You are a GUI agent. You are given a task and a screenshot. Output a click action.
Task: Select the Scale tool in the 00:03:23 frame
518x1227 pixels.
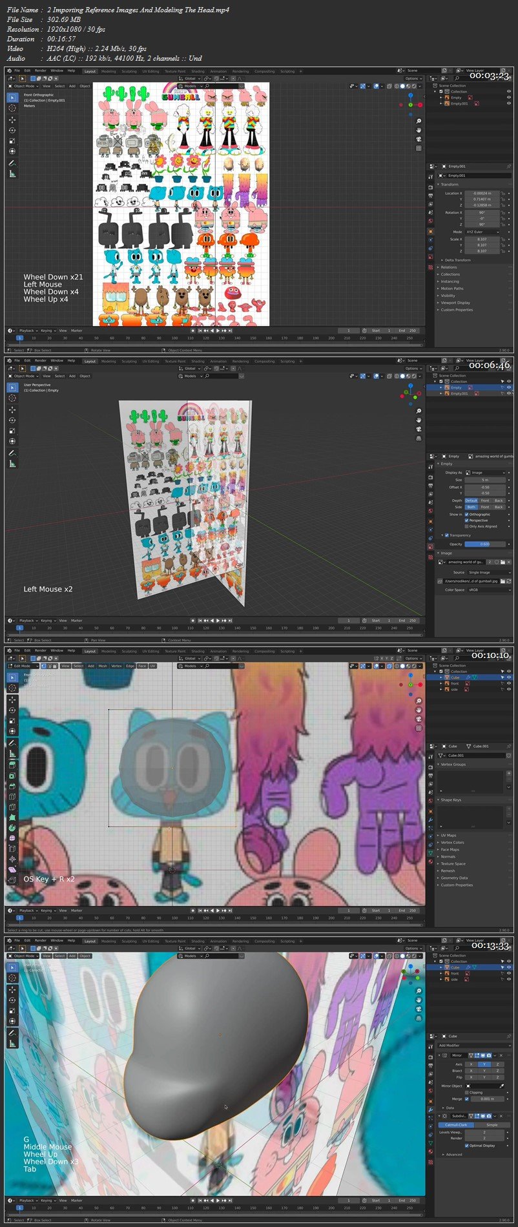point(12,141)
